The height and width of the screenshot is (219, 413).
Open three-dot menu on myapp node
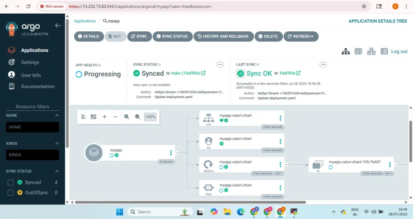[x=171, y=153]
